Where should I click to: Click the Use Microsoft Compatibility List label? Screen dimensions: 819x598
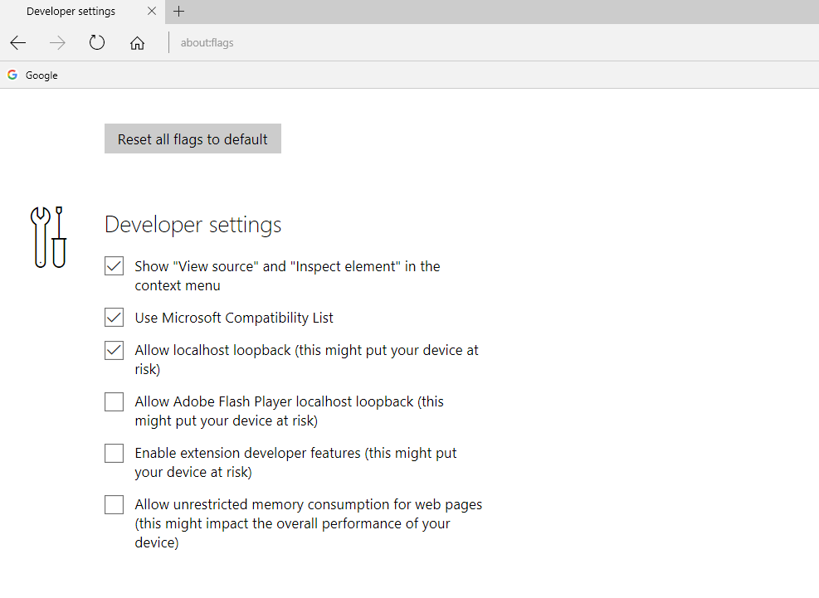coord(234,318)
